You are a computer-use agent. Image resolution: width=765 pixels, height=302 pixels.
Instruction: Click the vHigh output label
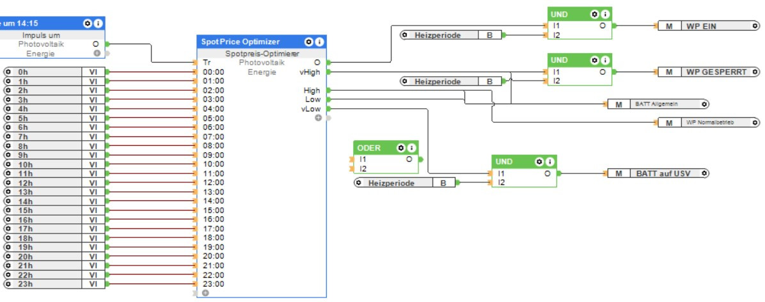click(x=310, y=72)
